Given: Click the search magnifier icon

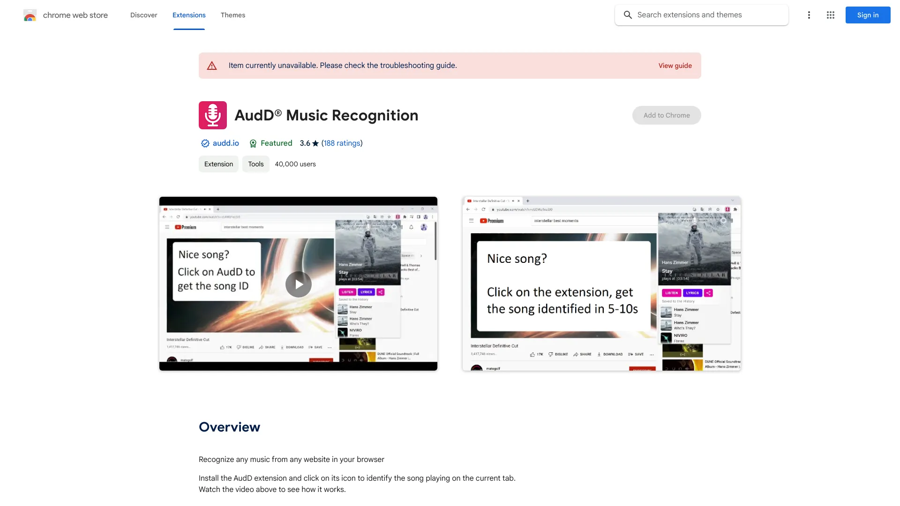Looking at the screenshot, I should tap(627, 14).
